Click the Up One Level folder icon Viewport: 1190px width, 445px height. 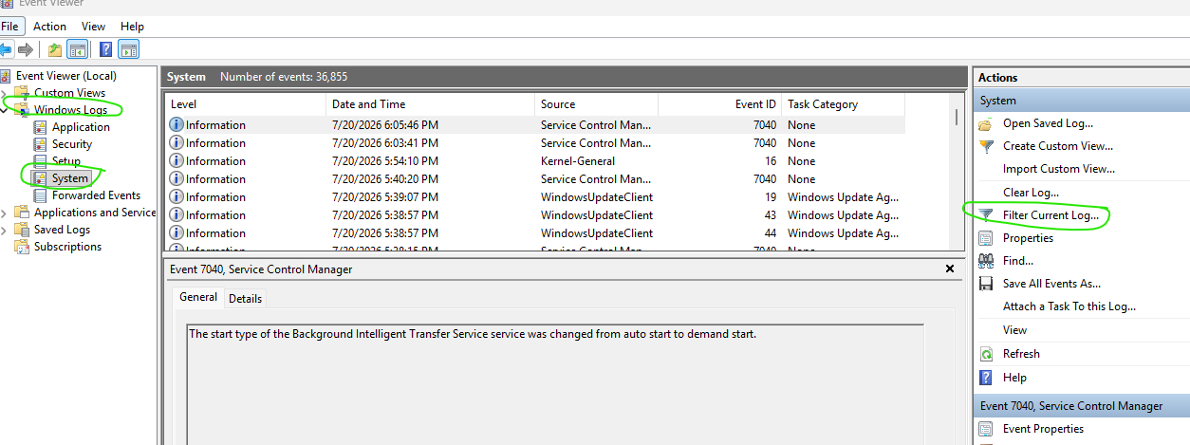[55, 49]
